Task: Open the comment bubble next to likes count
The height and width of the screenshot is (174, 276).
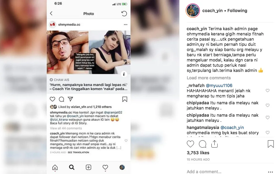Action: [203, 144]
